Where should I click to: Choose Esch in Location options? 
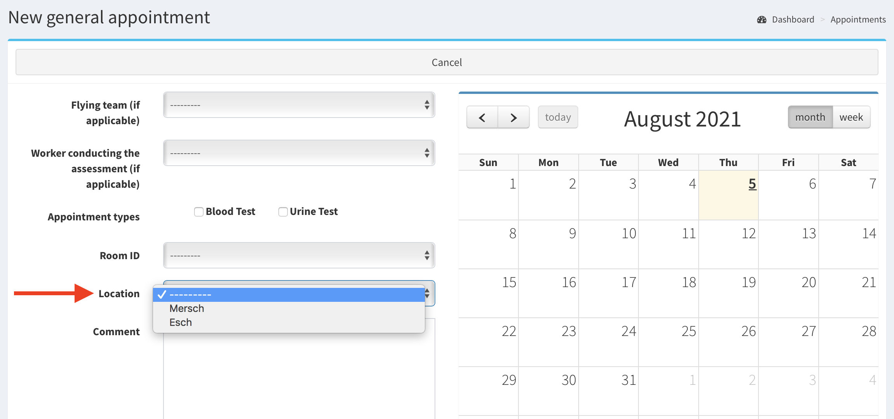pyautogui.click(x=181, y=322)
